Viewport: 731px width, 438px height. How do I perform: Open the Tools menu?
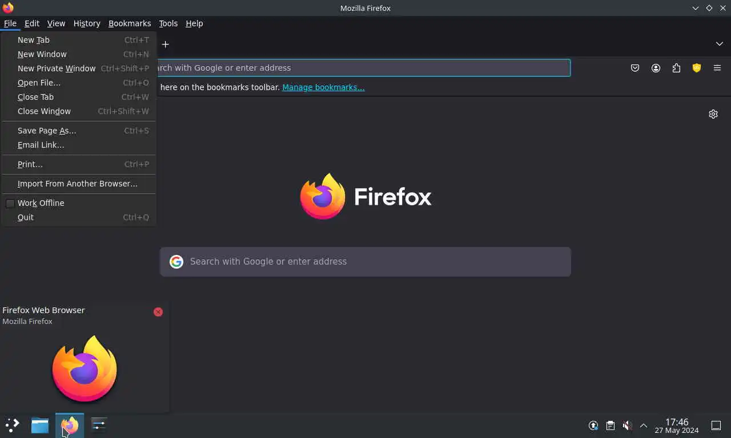[168, 23]
